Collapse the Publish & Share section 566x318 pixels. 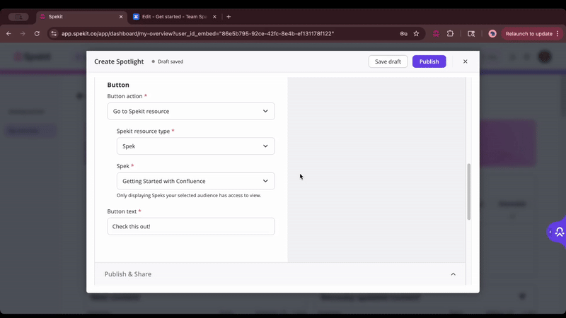tap(453, 274)
